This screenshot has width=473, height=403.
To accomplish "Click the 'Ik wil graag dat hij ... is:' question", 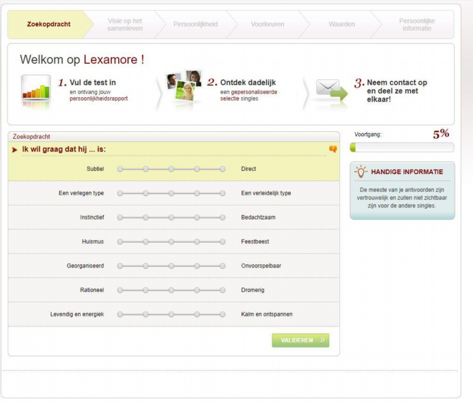I will 64,149.
